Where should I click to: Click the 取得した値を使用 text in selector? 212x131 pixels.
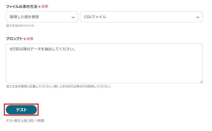coord(24,17)
